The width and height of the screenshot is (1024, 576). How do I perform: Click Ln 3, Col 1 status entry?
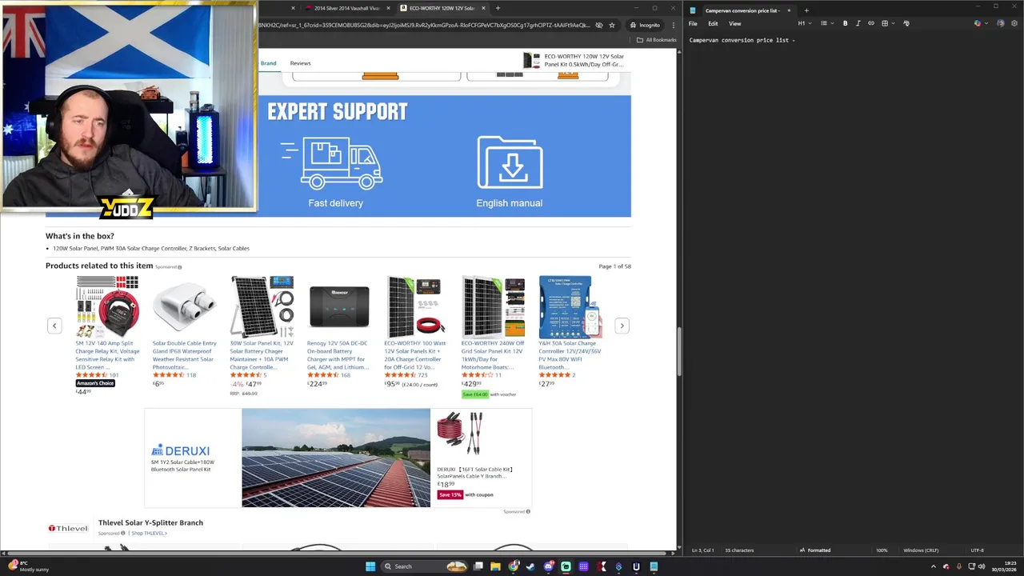click(x=702, y=550)
